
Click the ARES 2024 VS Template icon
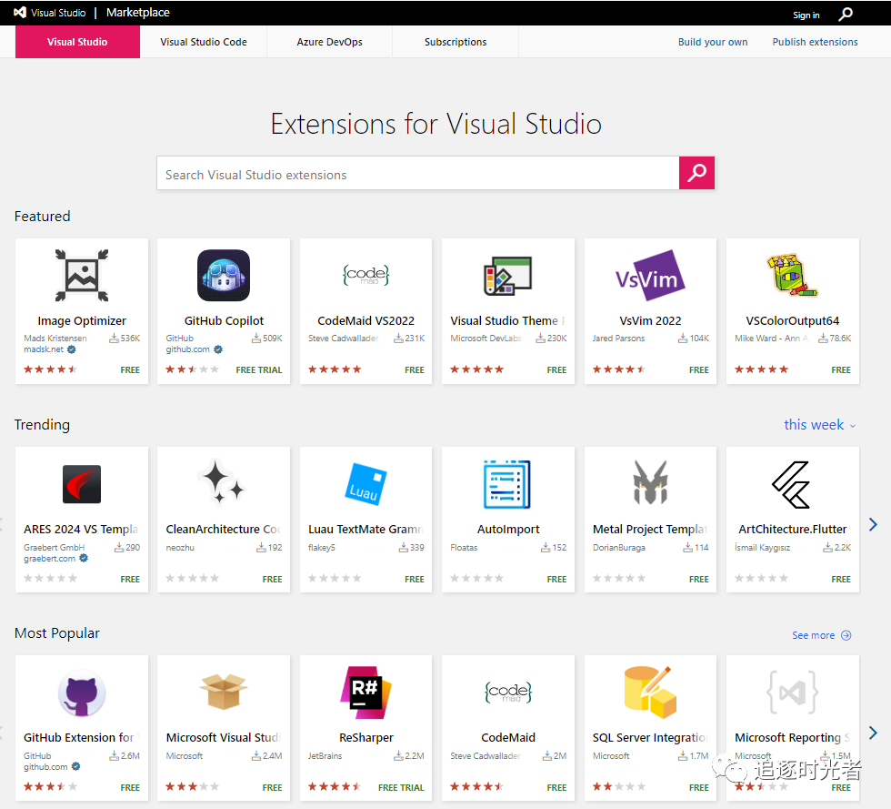point(82,484)
